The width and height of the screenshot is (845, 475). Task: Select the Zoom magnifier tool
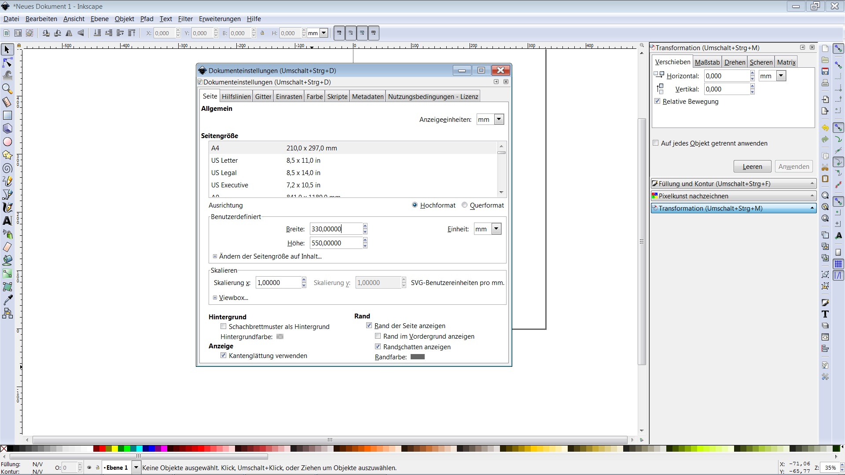(7, 89)
